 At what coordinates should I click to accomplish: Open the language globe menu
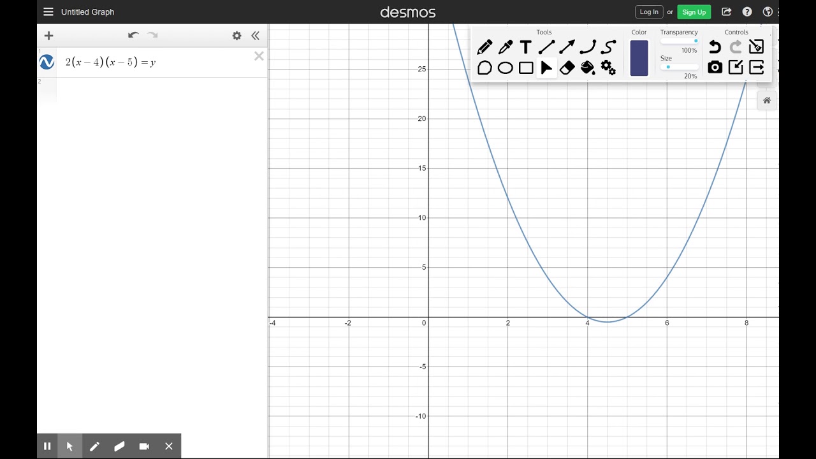(768, 11)
